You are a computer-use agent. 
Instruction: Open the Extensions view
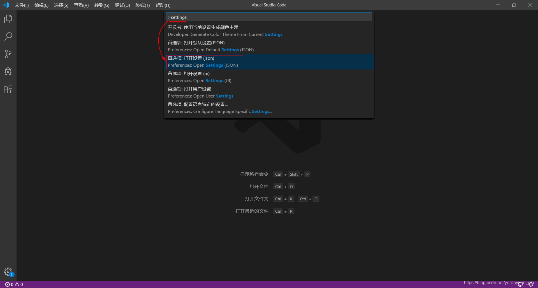pyautogui.click(x=8, y=89)
